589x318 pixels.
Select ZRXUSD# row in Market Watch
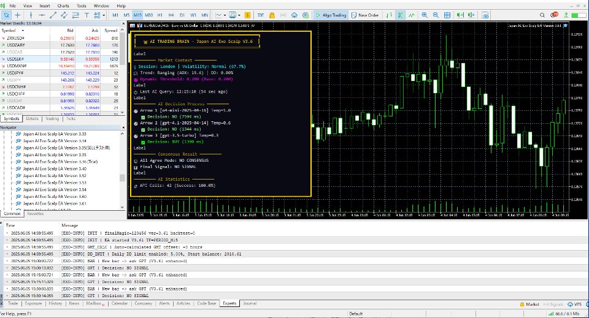pyautogui.click(x=60, y=38)
